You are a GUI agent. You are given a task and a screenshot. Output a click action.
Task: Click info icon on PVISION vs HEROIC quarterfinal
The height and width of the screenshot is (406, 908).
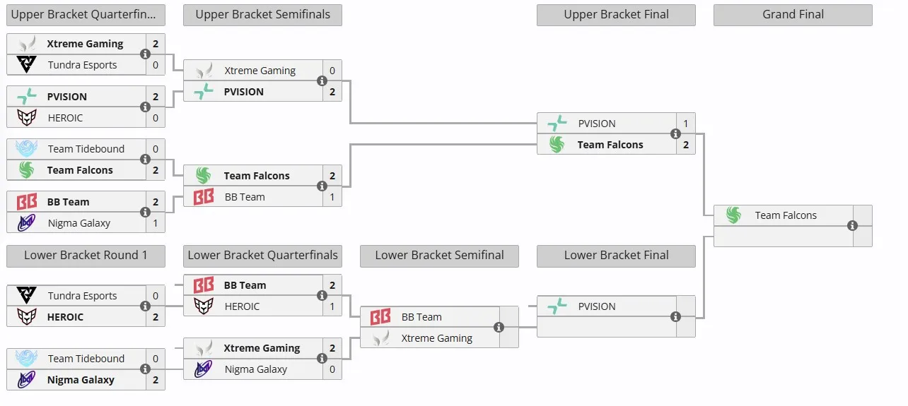[145, 107]
